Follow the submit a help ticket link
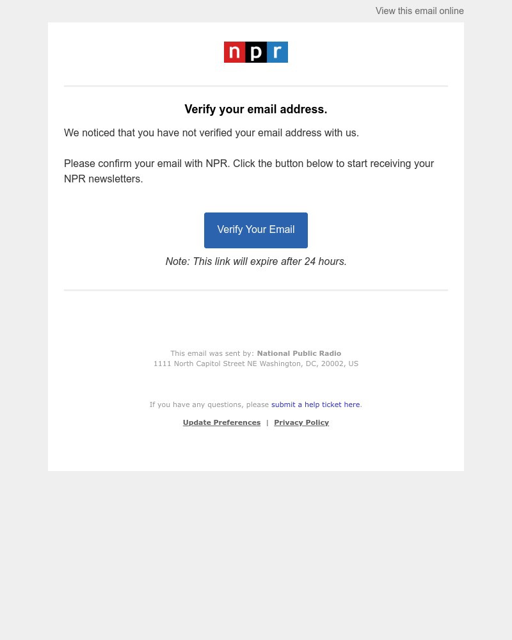512x640 pixels. click(315, 404)
